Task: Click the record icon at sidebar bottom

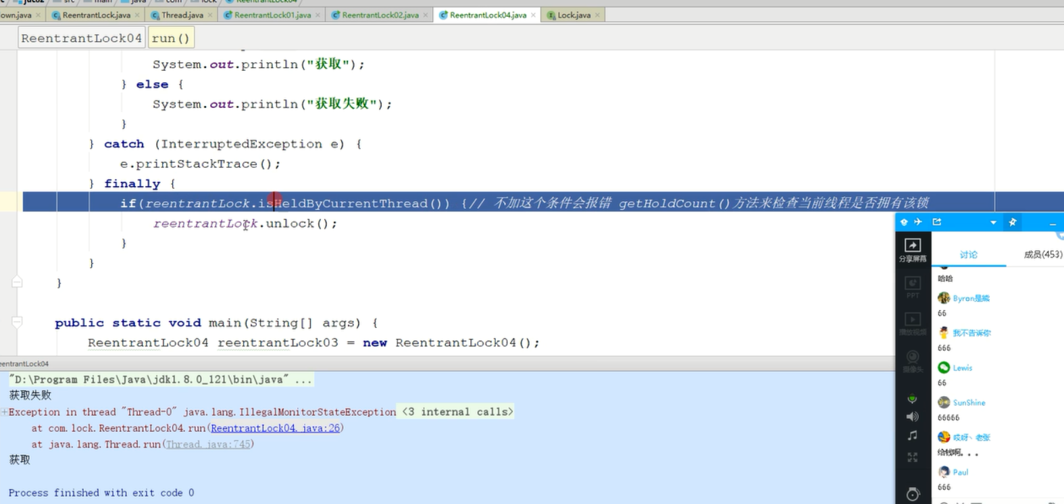Action: click(x=913, y=495)
